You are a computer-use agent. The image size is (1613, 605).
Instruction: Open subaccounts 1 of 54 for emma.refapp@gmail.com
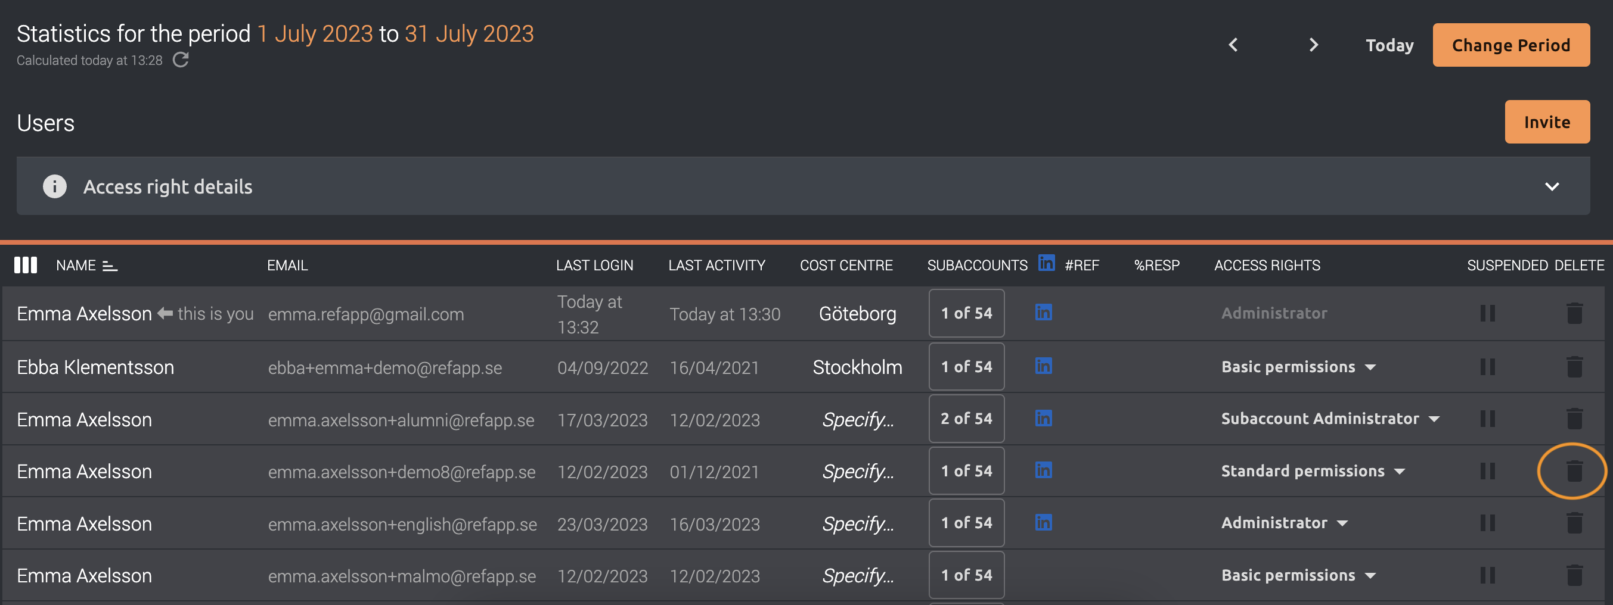click(x=966, y=313)
